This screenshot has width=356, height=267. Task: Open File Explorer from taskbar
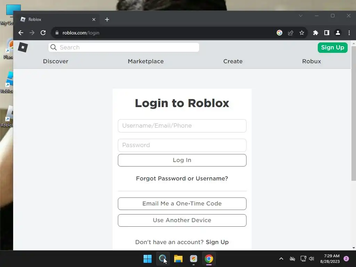click(178, 259)
